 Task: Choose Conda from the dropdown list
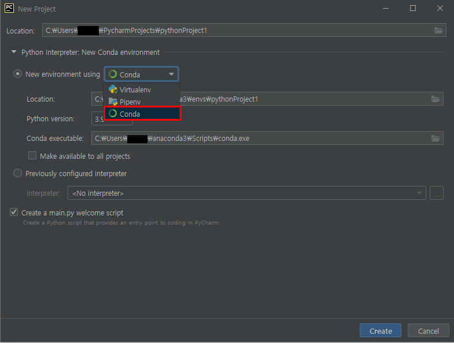142,114
